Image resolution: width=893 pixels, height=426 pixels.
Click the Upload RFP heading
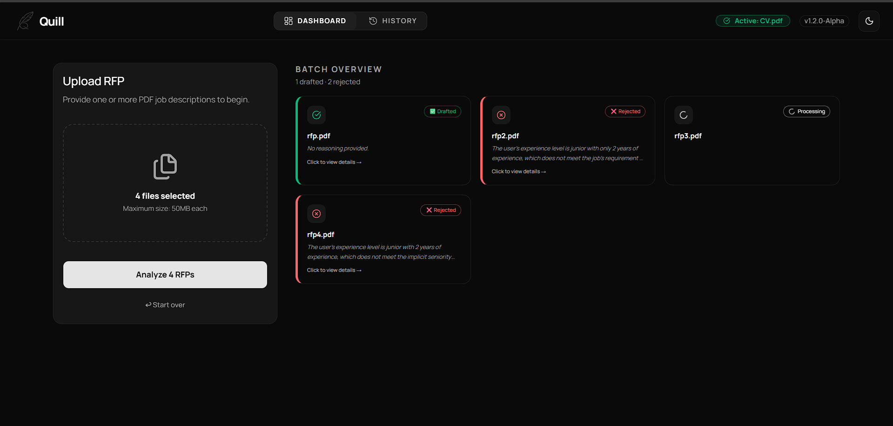pyautogui.click(x=94, y=81)
